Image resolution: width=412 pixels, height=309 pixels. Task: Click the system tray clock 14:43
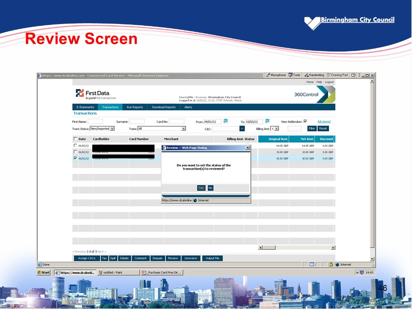tap(369, 273)
